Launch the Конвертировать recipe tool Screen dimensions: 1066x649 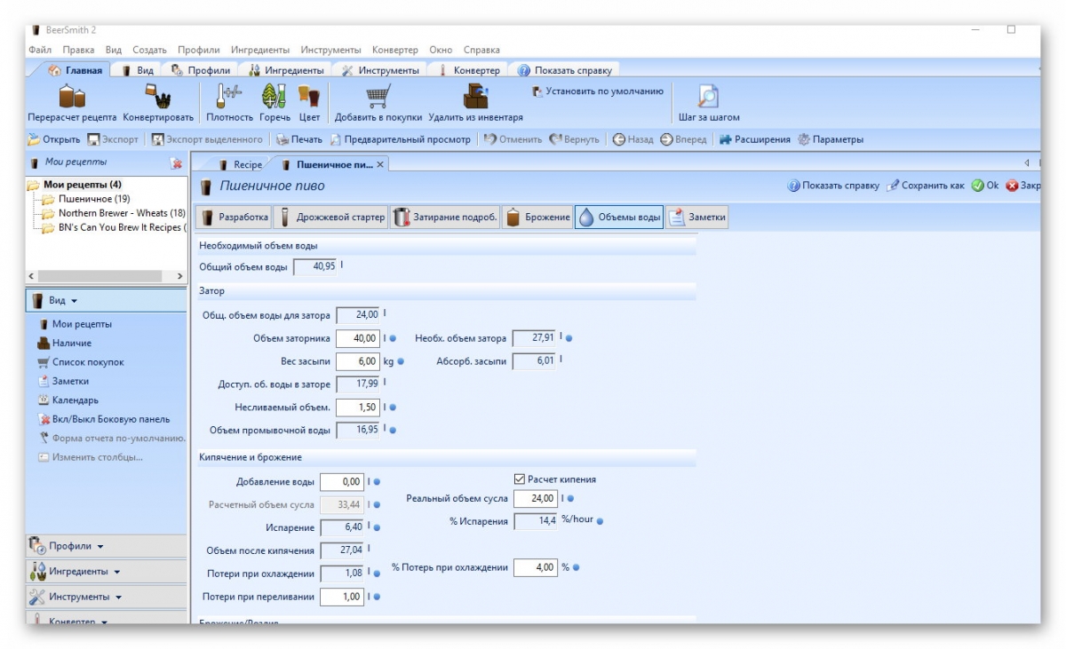(158, 102)
